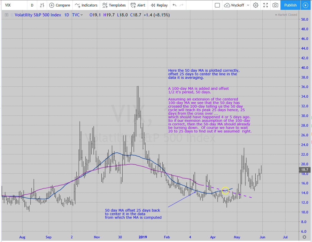This screenshot has height=242, width=312.
Task: Undo the last chart action
Action: [x=174, y=5]
